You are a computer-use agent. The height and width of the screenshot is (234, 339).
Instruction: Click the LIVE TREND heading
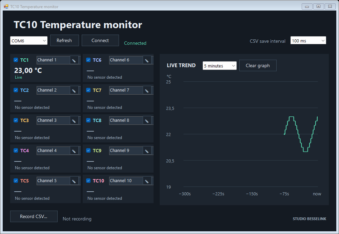[181, 65]
